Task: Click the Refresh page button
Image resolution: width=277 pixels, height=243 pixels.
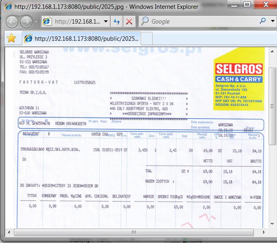Action: point(117,22)
